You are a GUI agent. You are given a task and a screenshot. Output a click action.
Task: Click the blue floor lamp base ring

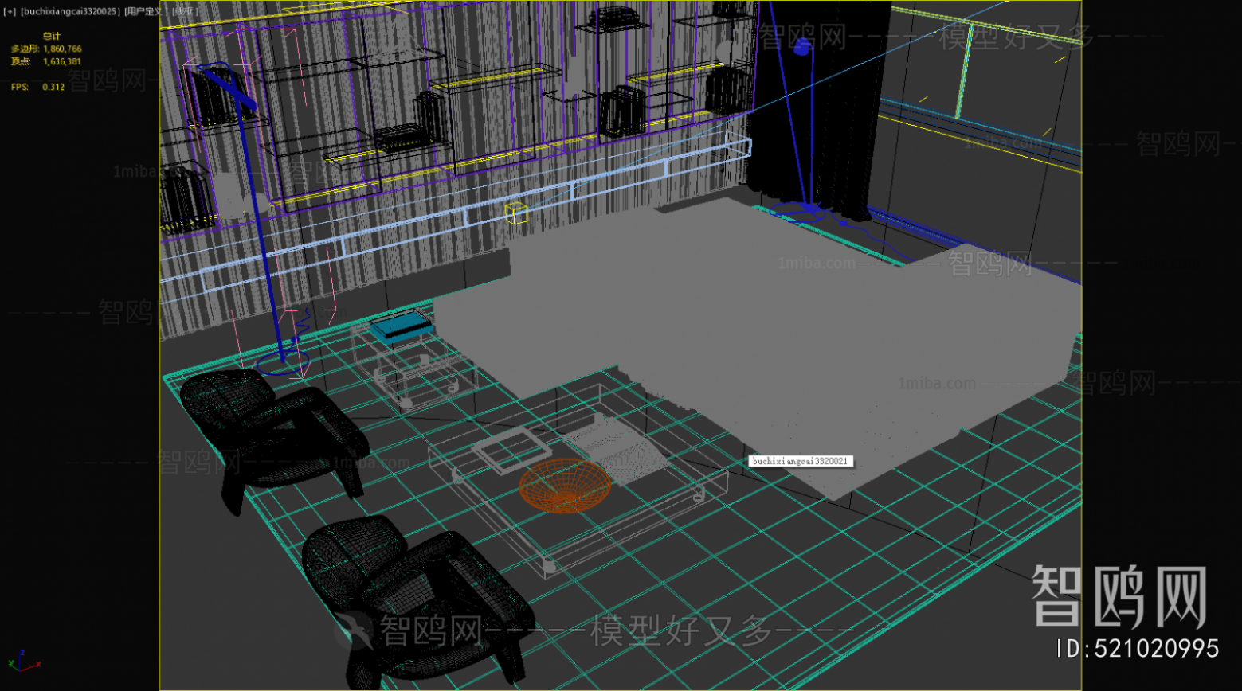pyautogui.click(x=282, y=365)
